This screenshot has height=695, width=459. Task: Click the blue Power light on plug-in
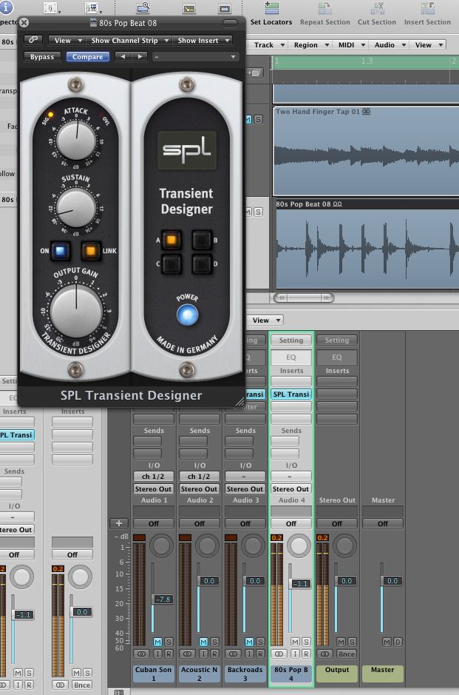(x=187, y=315)
